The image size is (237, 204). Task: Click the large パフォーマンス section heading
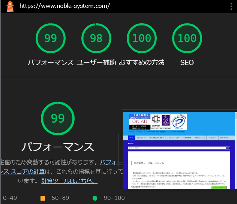(x=58, y=147)
